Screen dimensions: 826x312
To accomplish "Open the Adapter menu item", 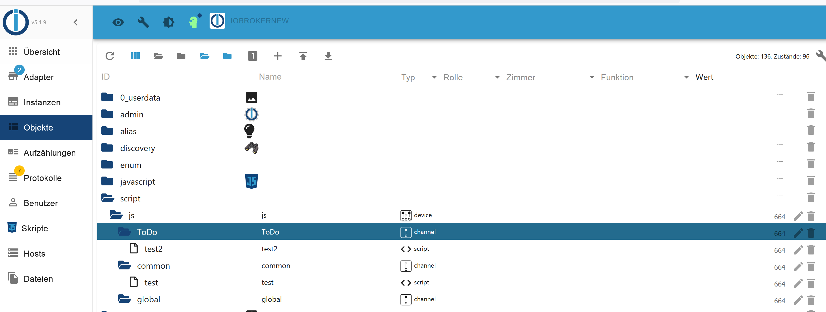I will point(39,77).
